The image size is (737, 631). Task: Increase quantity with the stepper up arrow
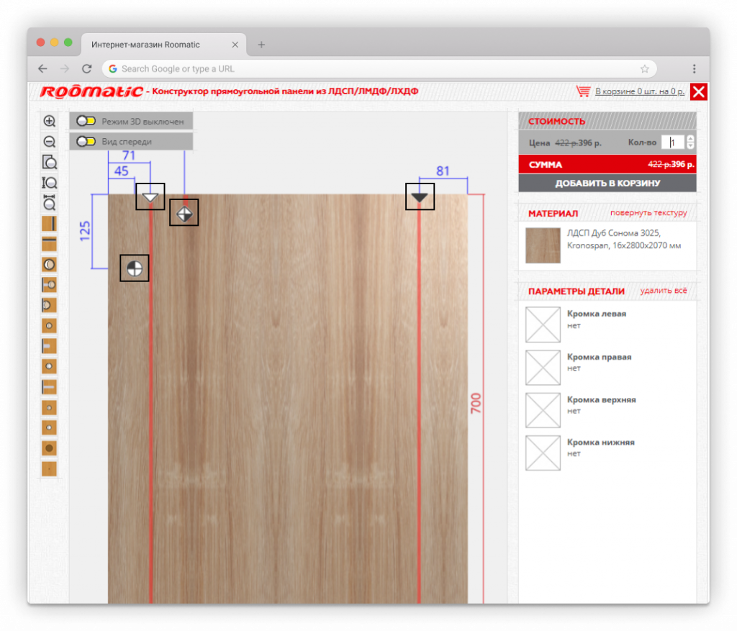(x=691, y=139)
